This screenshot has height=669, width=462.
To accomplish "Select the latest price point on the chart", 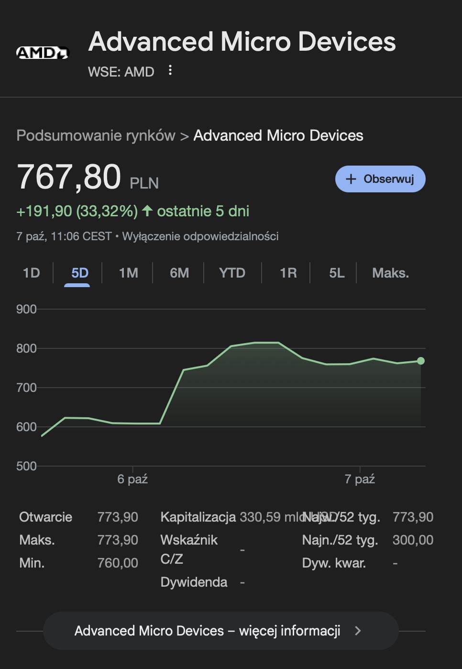I will tap(420, 360).
